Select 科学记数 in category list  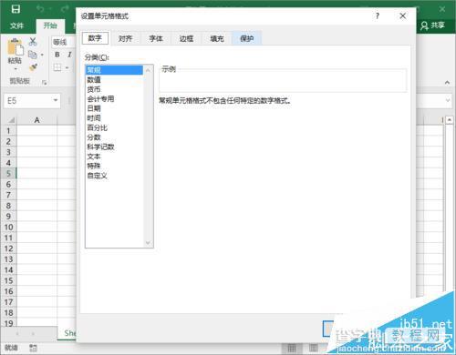point(114,147)
